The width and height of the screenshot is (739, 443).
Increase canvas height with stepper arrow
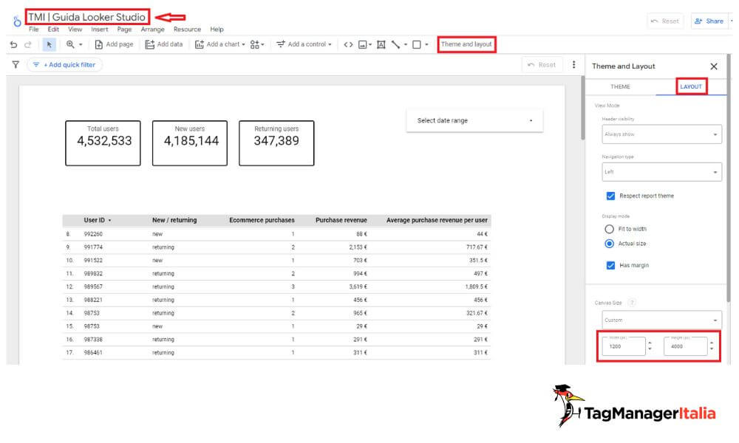[x=712, y=343]
